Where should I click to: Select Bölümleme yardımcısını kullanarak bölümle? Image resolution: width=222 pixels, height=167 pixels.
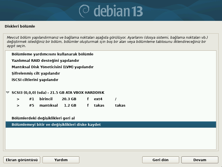click(111, 54)
